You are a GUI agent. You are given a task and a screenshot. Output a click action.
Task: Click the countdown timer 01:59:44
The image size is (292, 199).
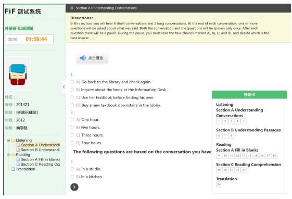tap(36, 39)
